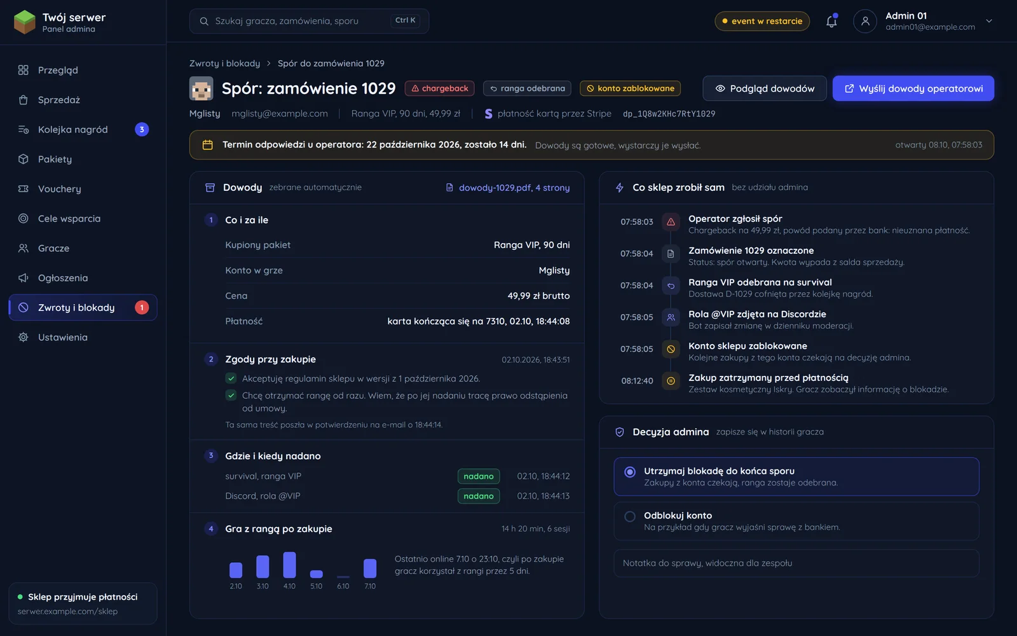Click the lightning icon by Co sklep zrobił sam
1017x636 pixels.
pyautogui.click(x=620, y=188)
